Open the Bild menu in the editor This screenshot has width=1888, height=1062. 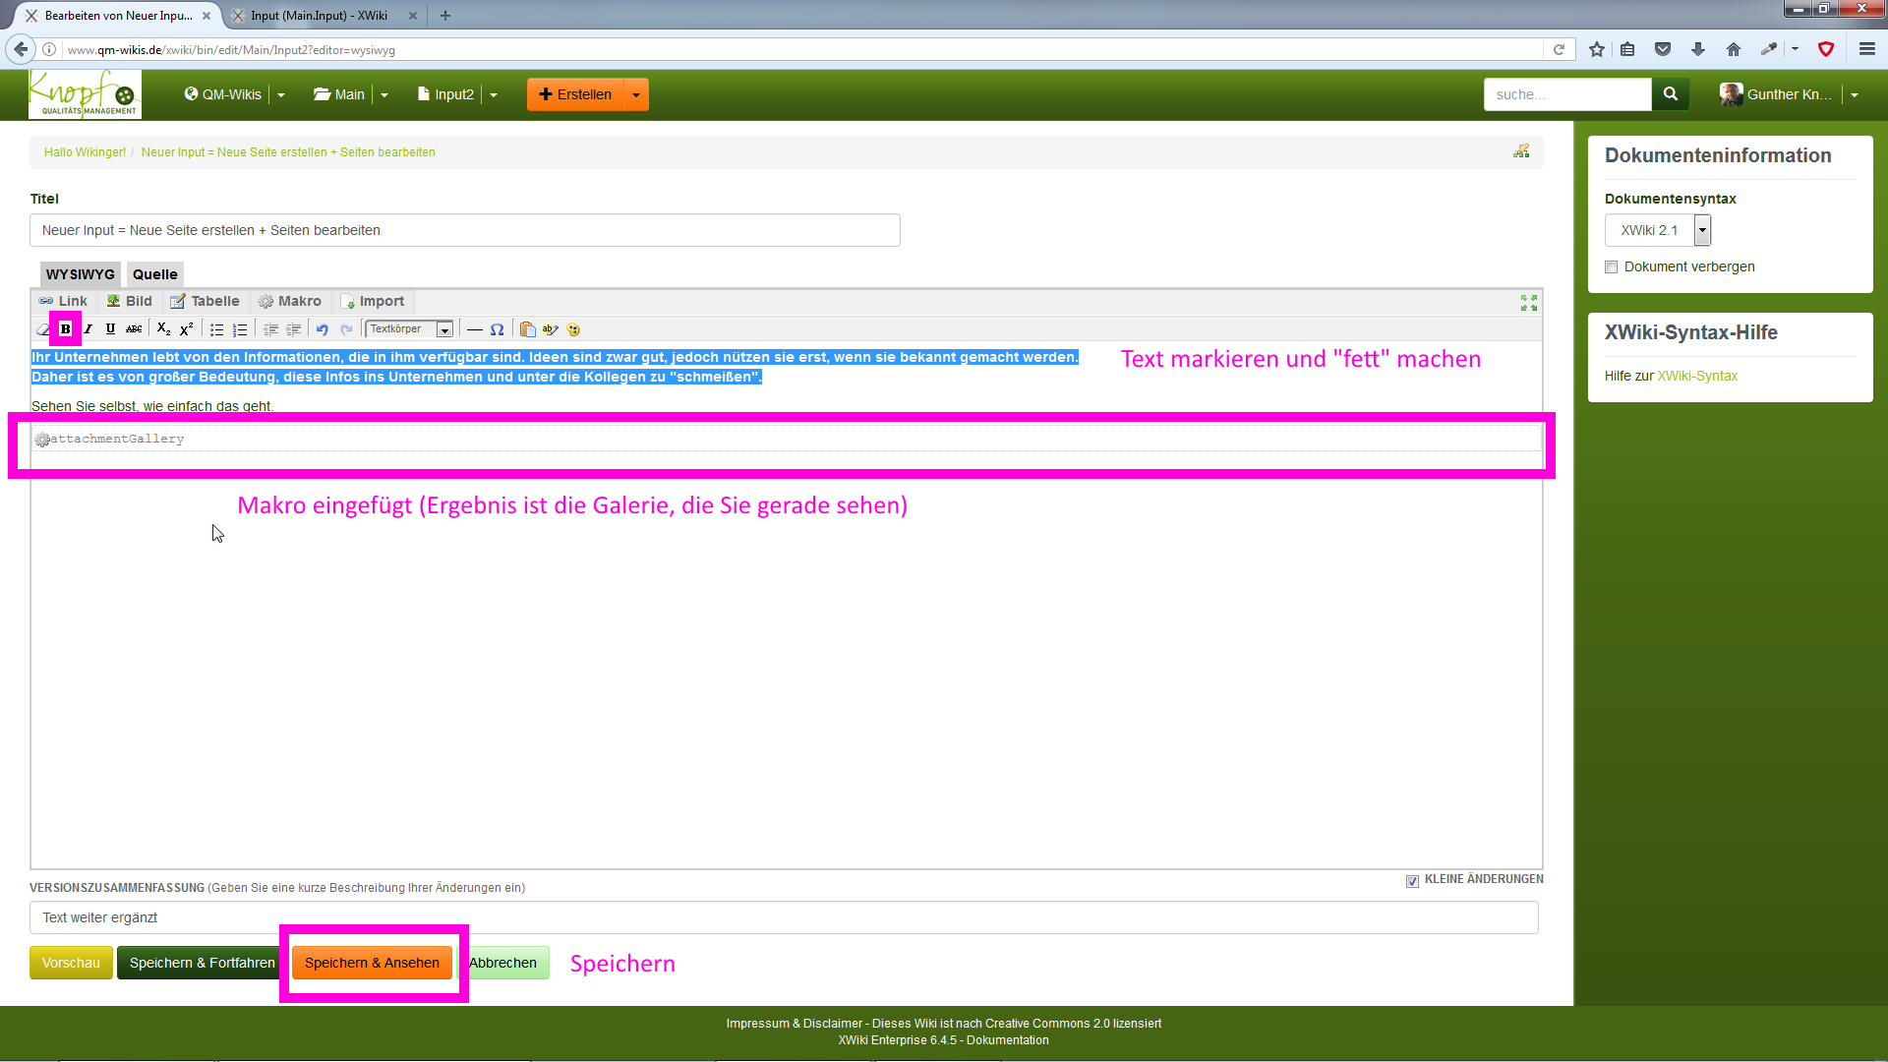(x=129, y=302)
